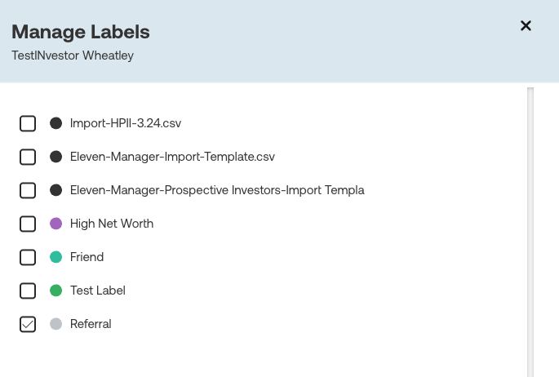Click the Friend label name
Viewport: 559px width, 377px height.
click(87, 257)
